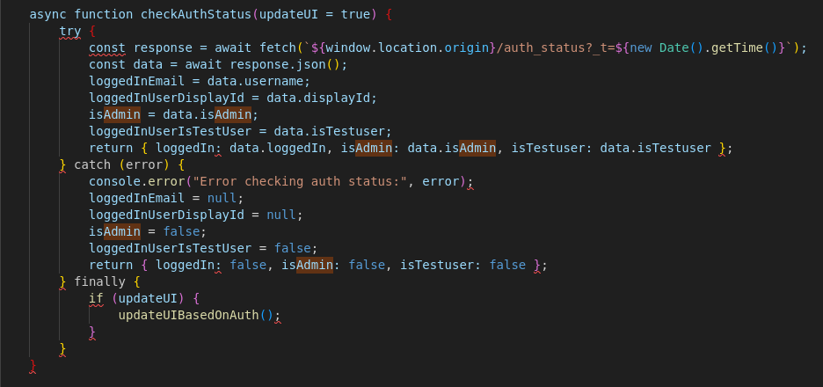The height and width of the screenshot is (387, 823).
Task: Click the if keyword in the finally block
Action: click(x=96, y=298)
